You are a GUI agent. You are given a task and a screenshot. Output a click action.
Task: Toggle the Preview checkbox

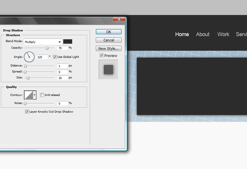pos(102,55)
